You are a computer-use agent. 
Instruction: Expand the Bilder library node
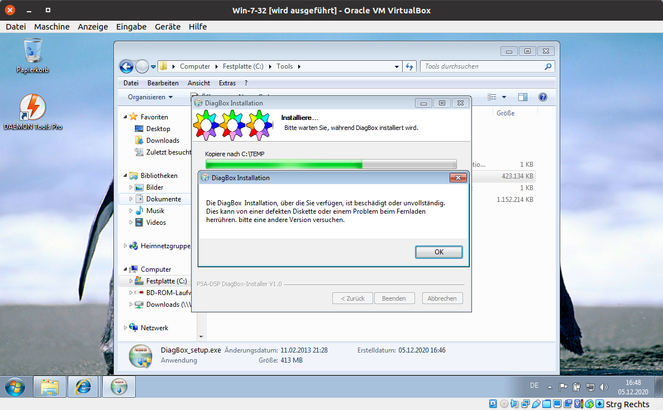[131, 187]
